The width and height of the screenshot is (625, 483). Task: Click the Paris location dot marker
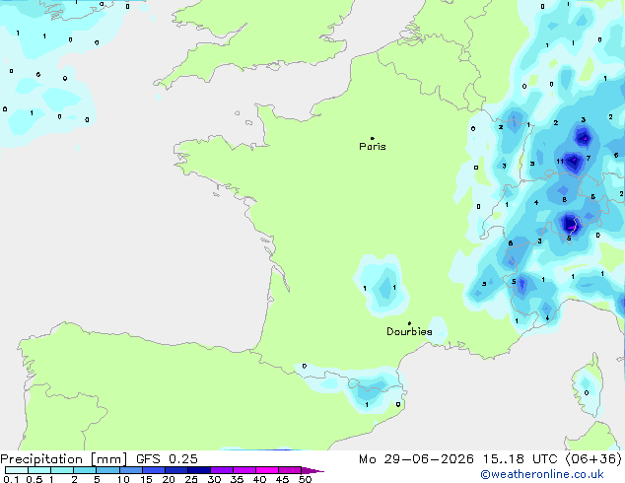[373, 138]
